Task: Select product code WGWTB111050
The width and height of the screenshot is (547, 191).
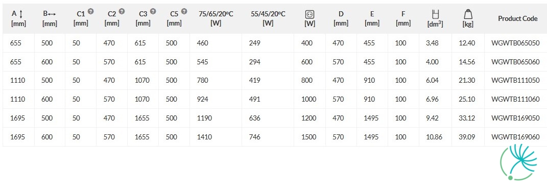Action: click(515, 81)
